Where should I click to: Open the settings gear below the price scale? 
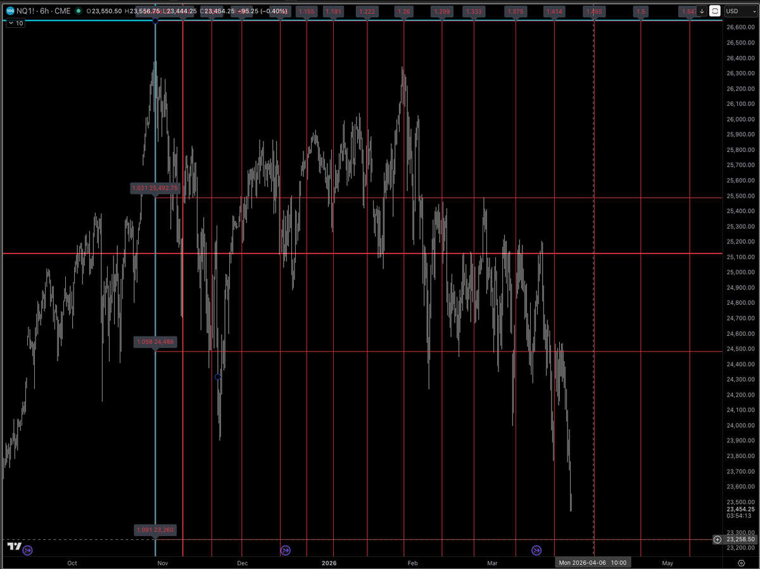[x=741, y=564]
